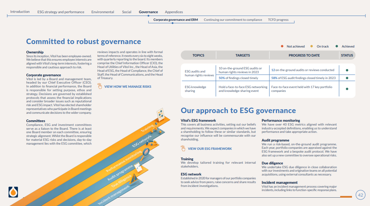
Task: Click the Committed to robust governance heading
Action: [84, 42]
